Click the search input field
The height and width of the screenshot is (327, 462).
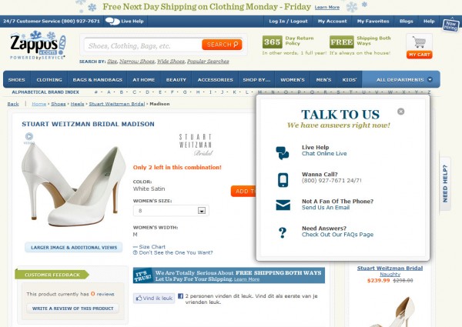(143, 45)
